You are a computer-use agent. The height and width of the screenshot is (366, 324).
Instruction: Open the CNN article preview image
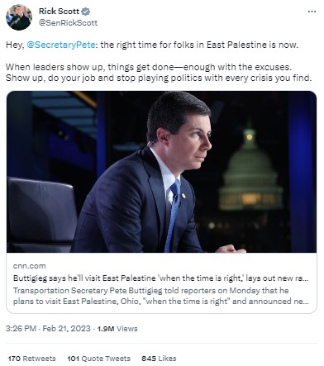161,172
